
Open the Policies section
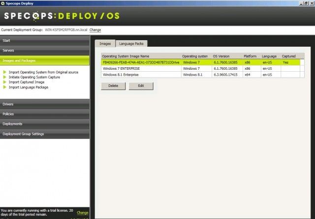(45, 114)
